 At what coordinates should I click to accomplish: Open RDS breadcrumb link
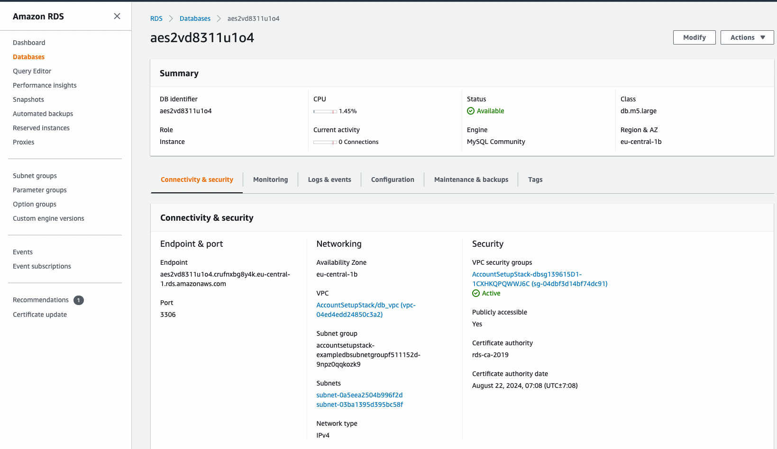(x=156, y=18)
